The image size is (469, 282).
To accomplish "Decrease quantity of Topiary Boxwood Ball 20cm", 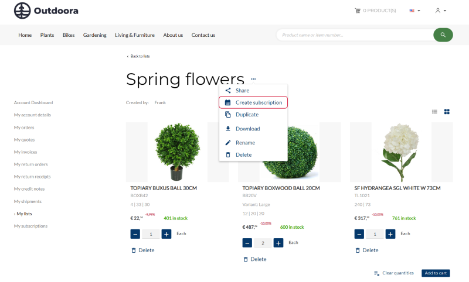I will point(247,243).
